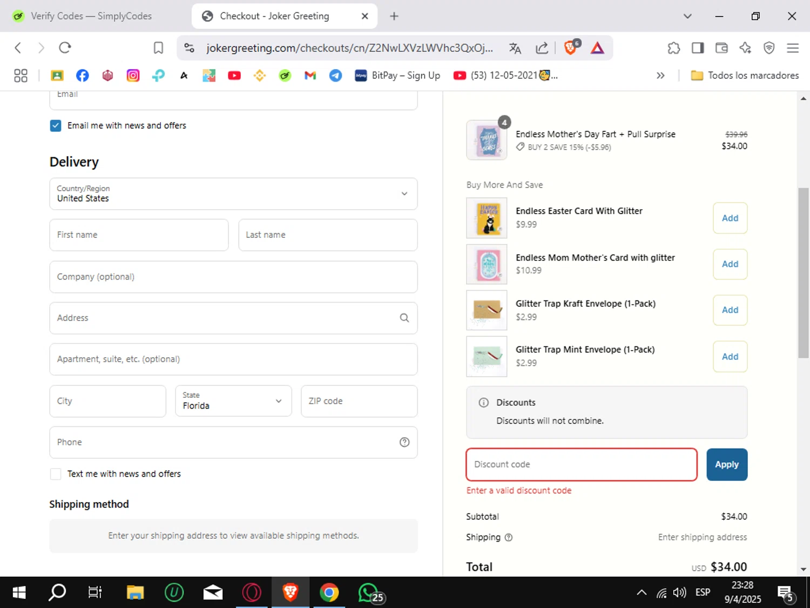Open Todos los marcadores folder

point(745,76)
